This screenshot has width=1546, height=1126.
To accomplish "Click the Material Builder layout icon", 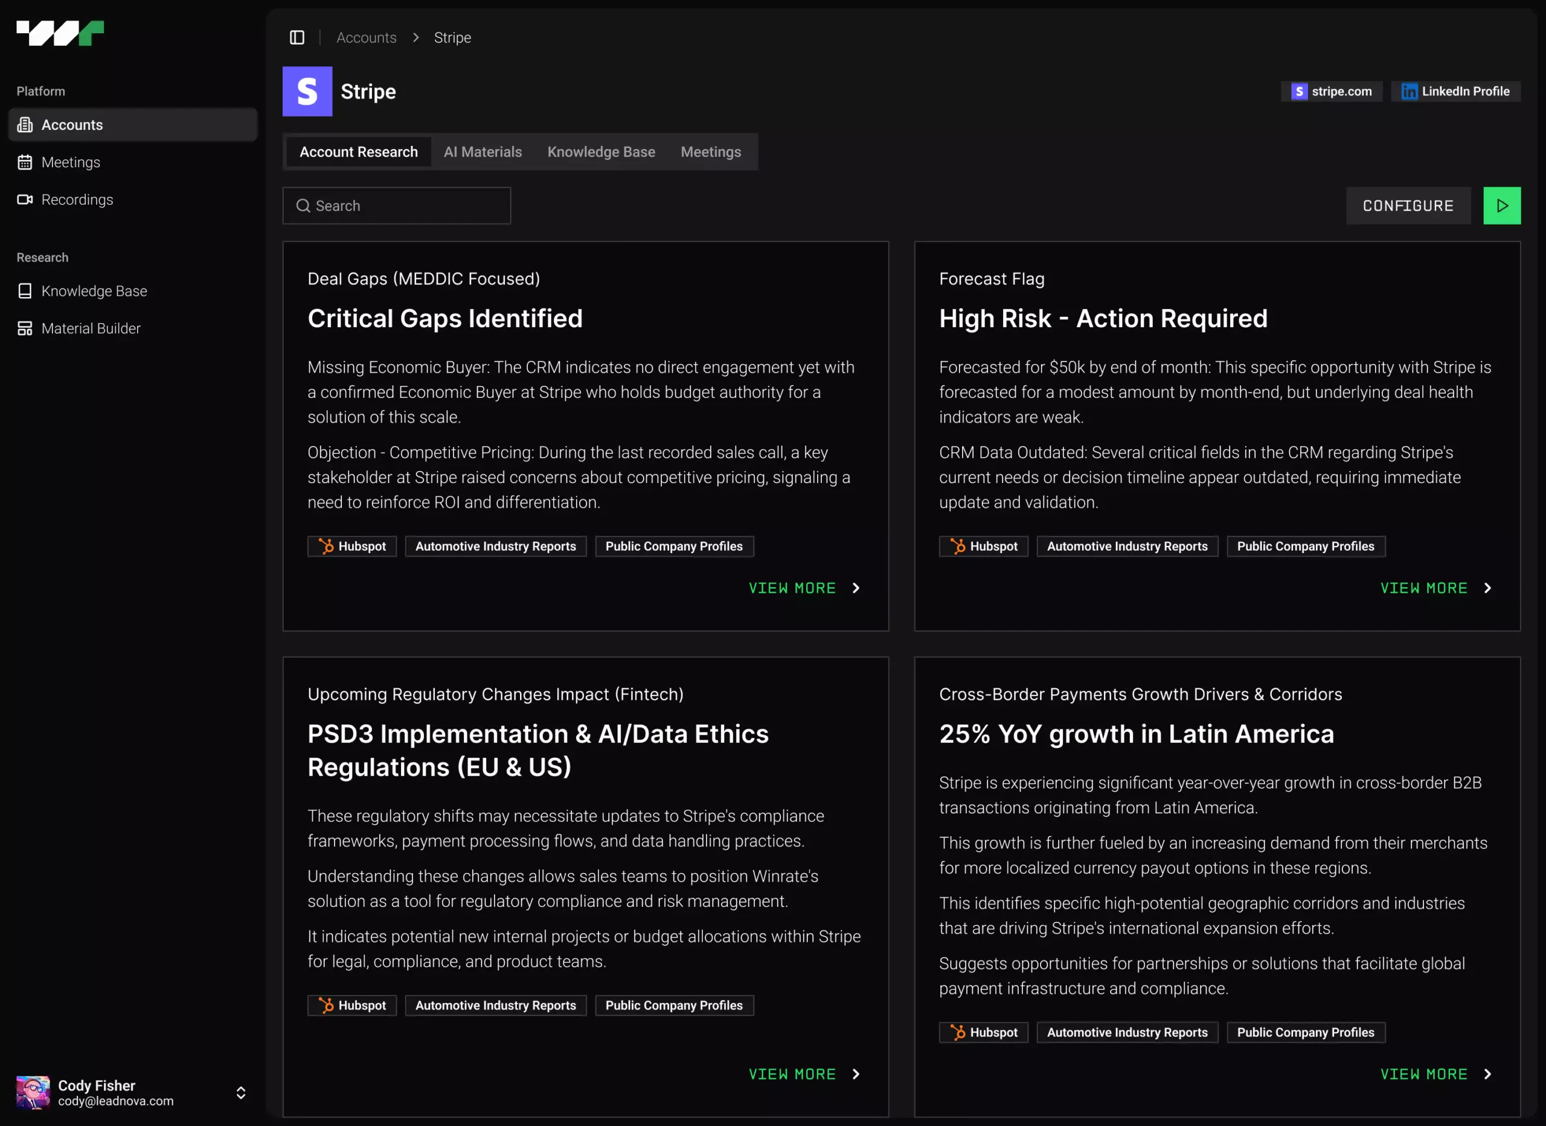I will click(x=25, y=328).
